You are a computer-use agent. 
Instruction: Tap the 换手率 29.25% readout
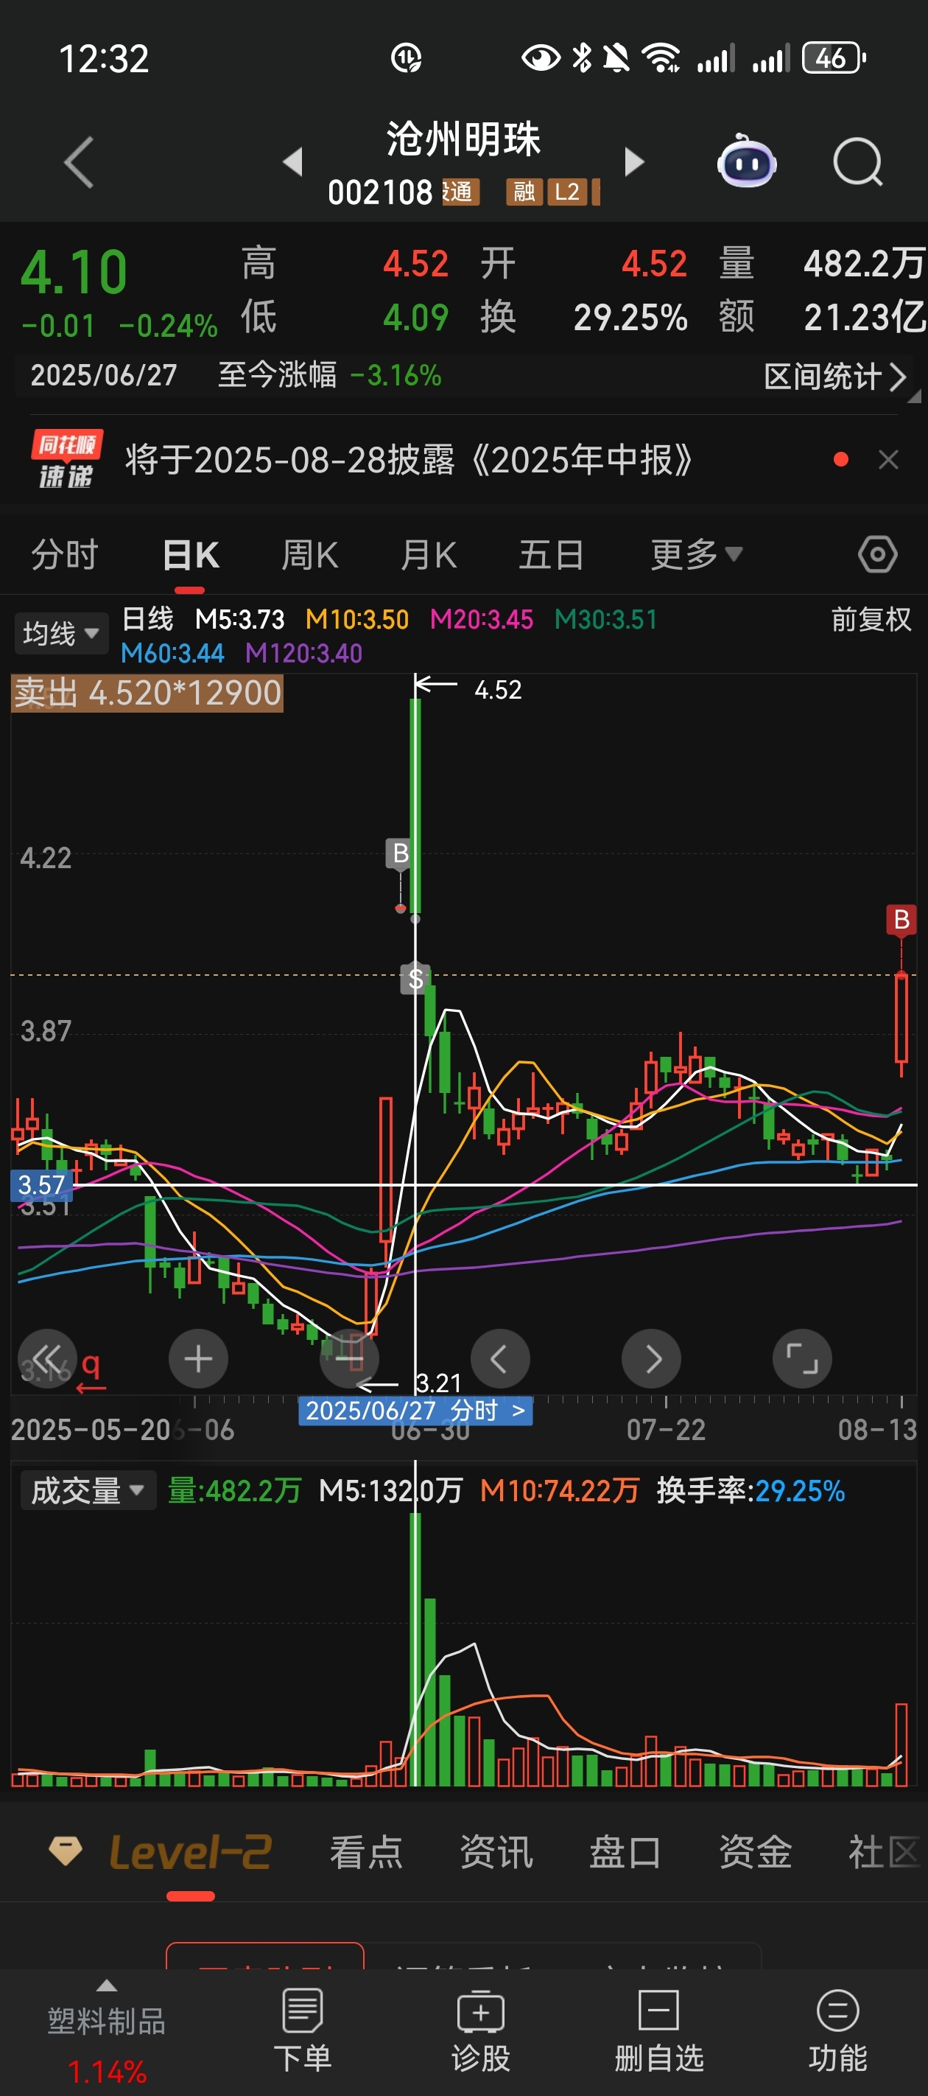(751, 1491)
